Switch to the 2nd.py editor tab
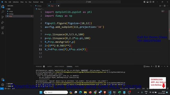Screen dimensions: 170x95 click(x=39, y=6)
